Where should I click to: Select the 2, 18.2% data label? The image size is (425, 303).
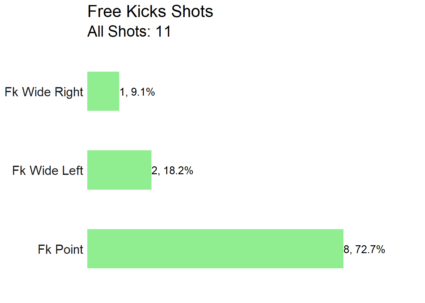[172, 170]
